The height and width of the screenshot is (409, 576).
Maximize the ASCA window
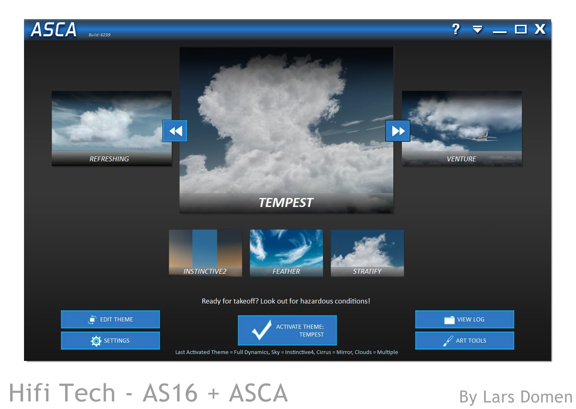[520, 29]
